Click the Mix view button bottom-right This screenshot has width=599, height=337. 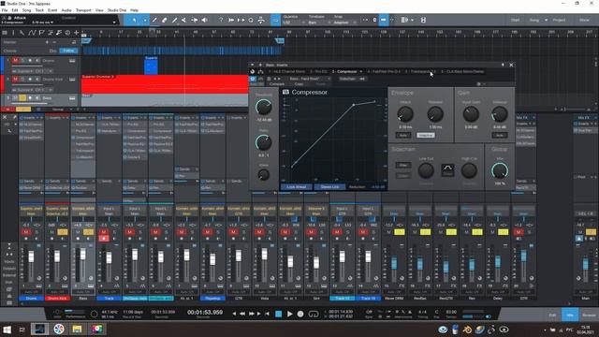(570, 315)
